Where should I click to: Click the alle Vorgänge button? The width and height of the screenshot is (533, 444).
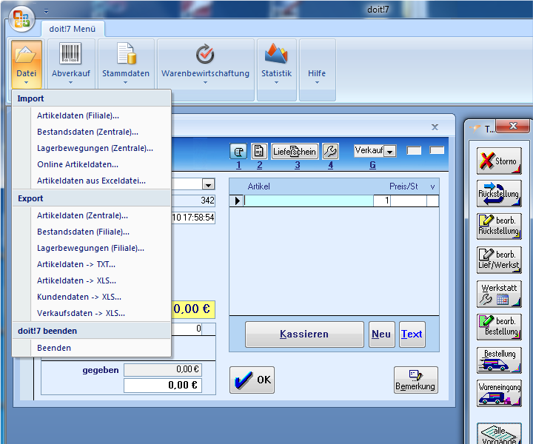click(x=499, y=434)
